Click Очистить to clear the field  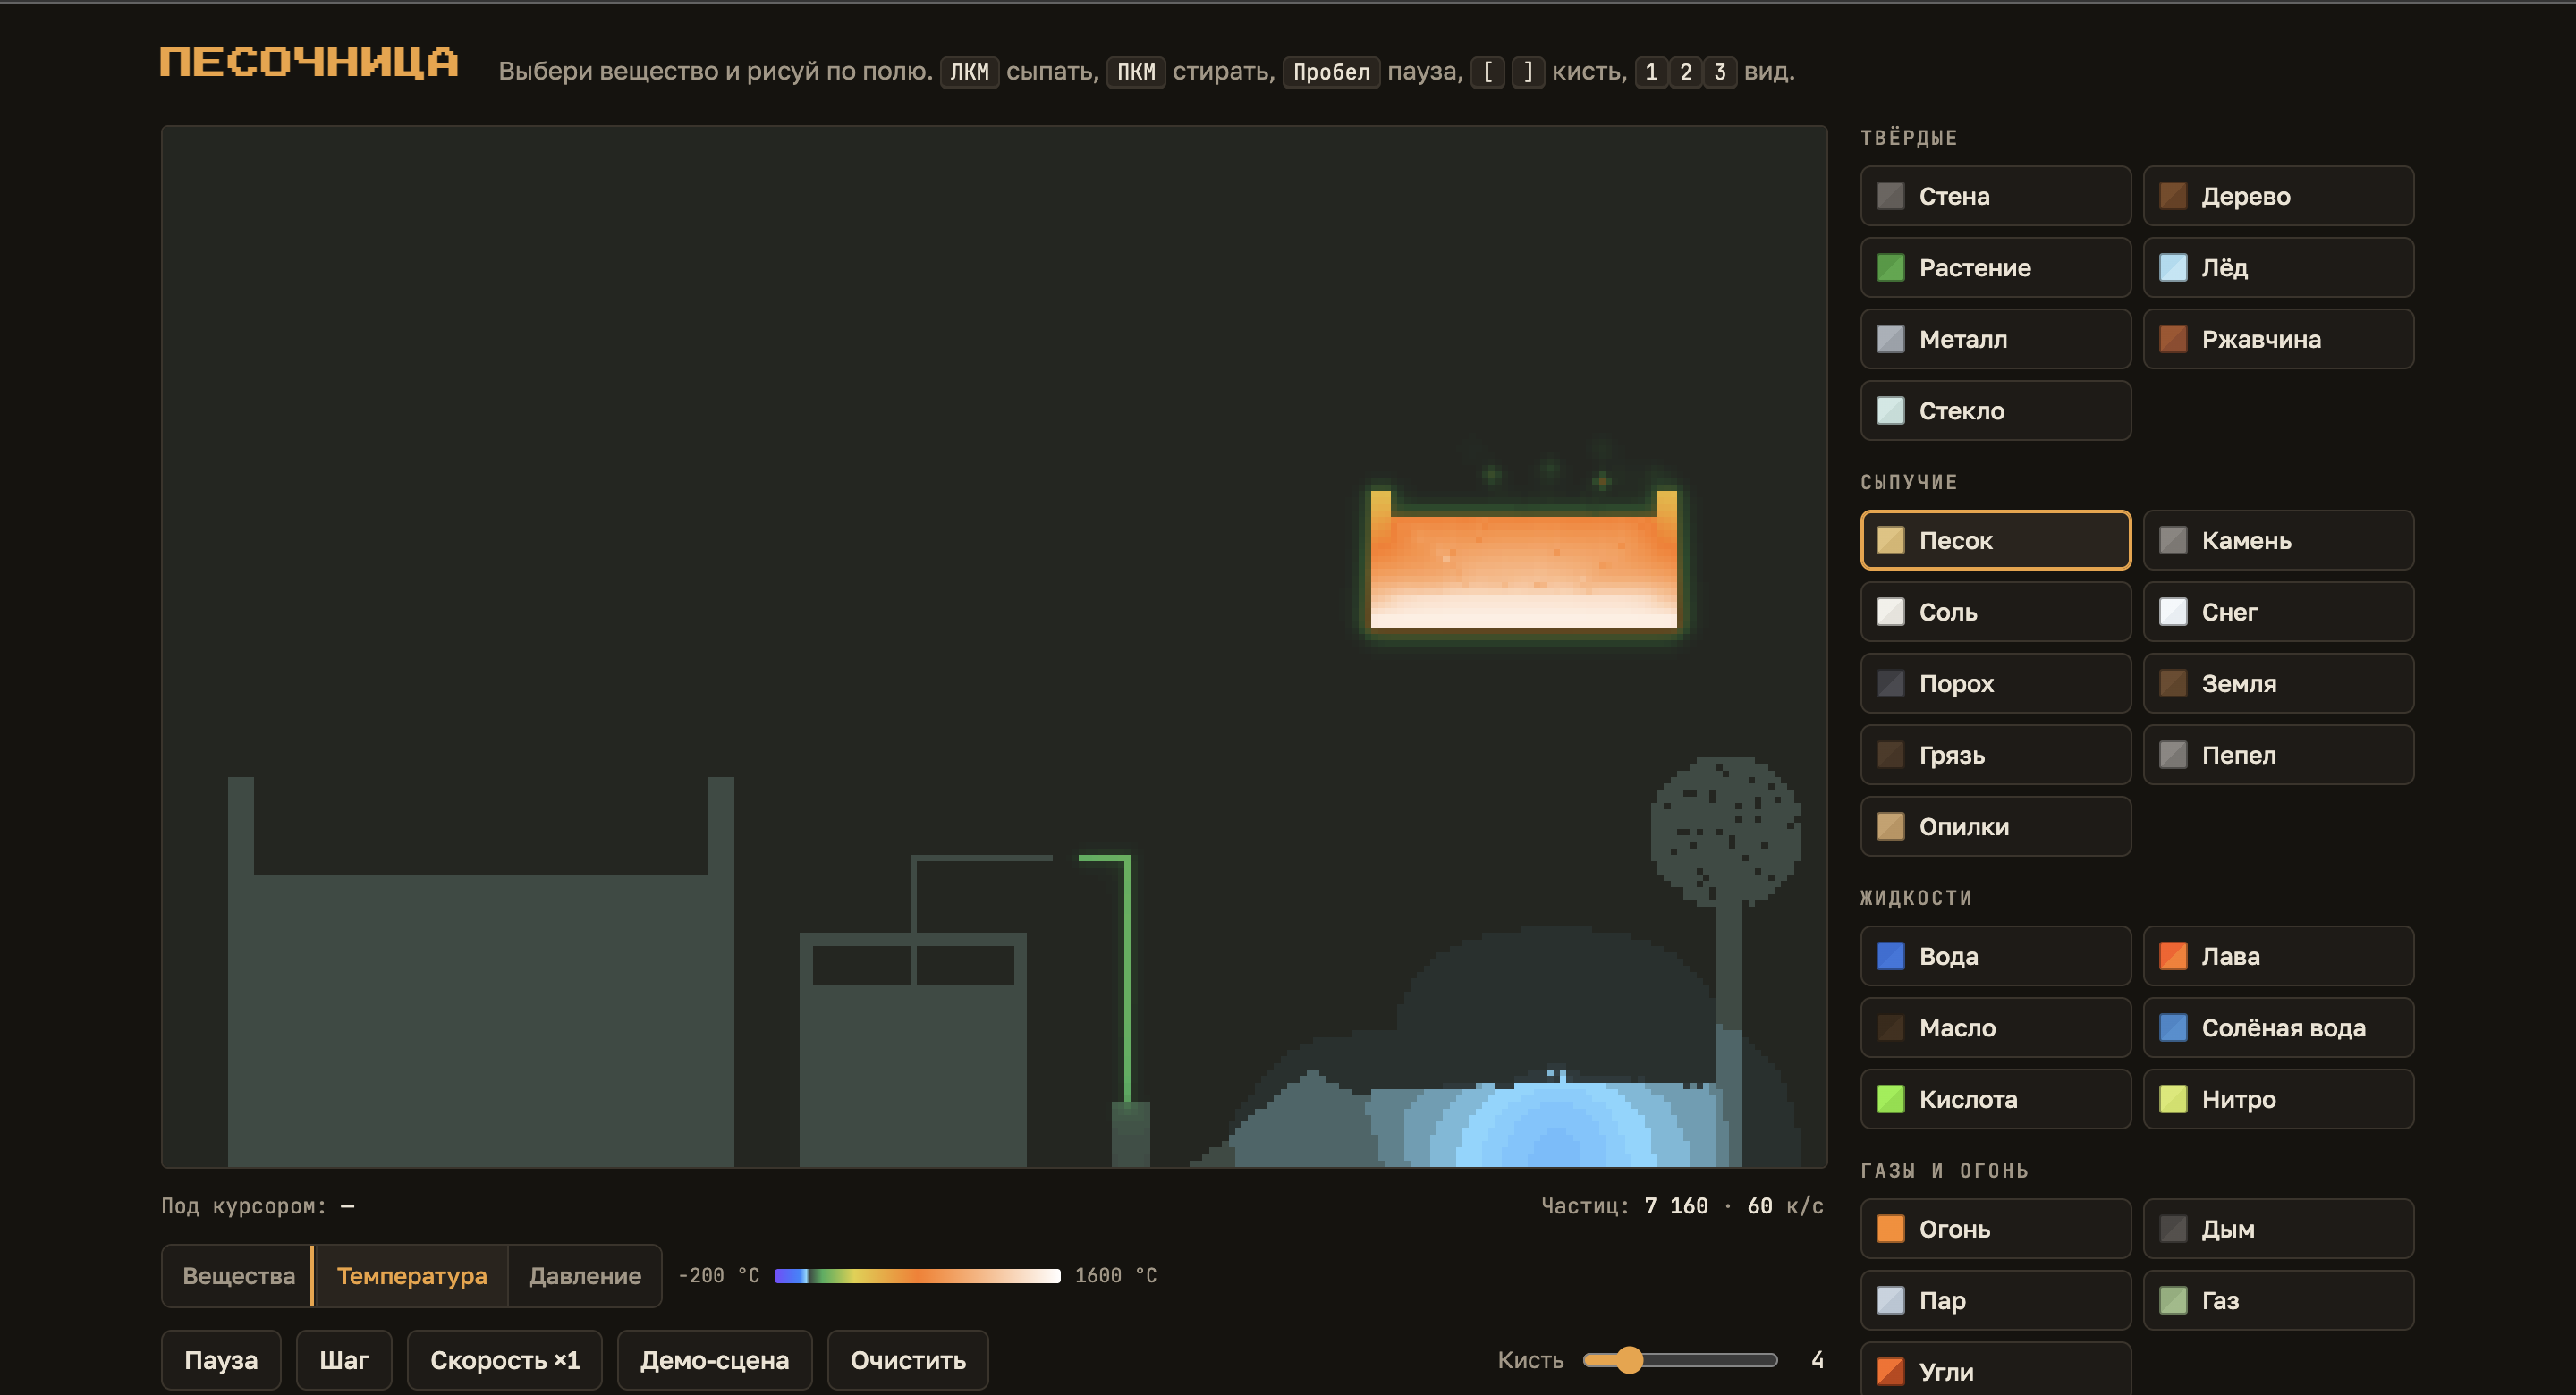pyautogui.click(x=908, y=1360)
